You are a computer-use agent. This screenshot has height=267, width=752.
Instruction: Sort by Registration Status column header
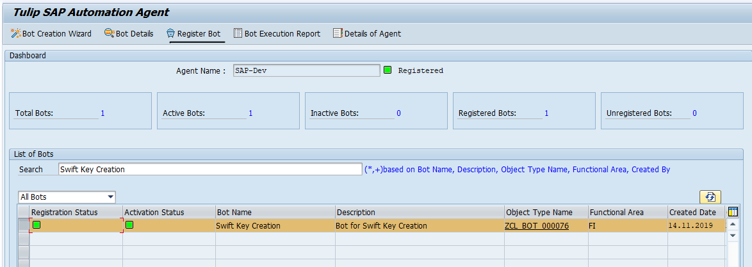pyautogui.click(x=76, y=213)
